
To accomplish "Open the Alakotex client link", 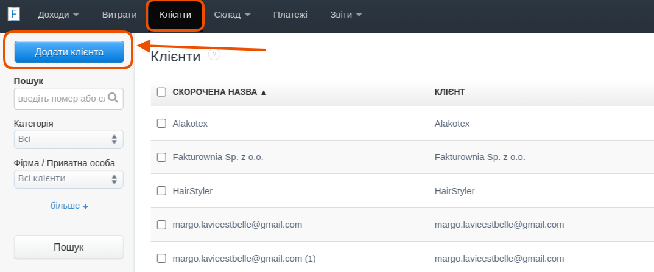I will click(190, 124).
